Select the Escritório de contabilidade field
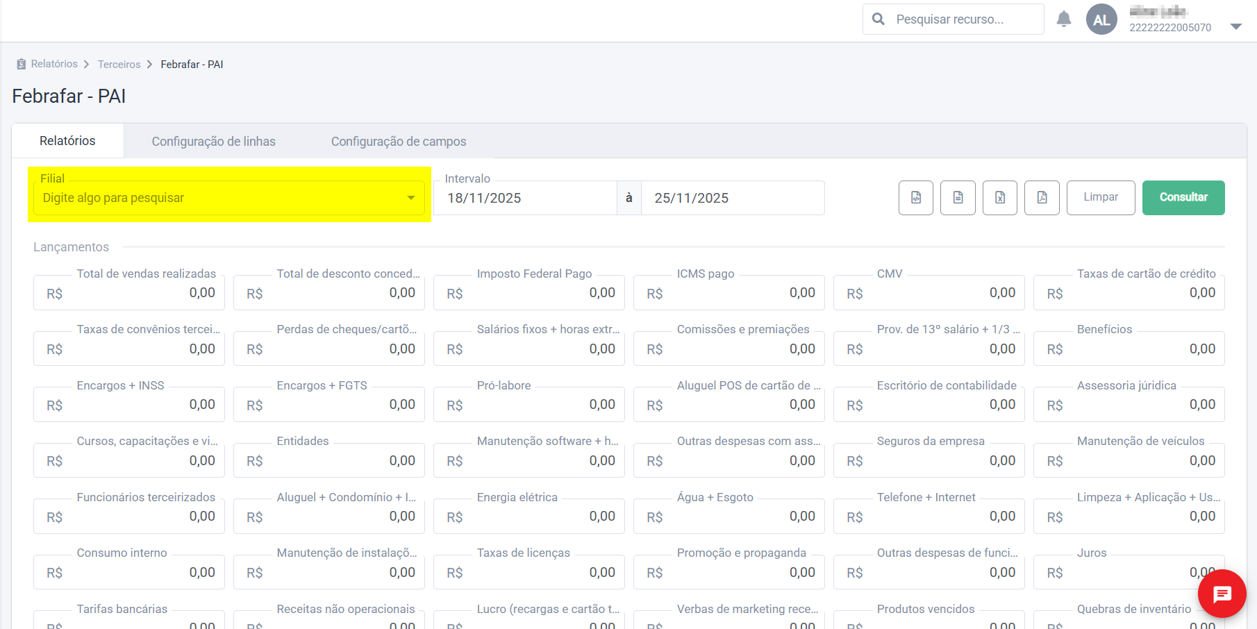 pos(929,405)
